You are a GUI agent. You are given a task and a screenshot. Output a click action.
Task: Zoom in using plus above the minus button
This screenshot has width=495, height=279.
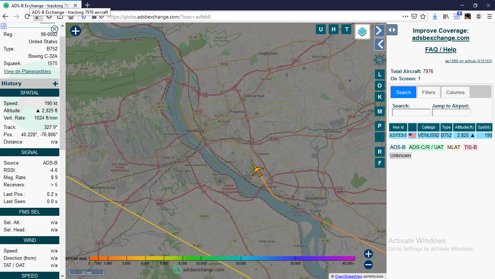click(368, 254)
